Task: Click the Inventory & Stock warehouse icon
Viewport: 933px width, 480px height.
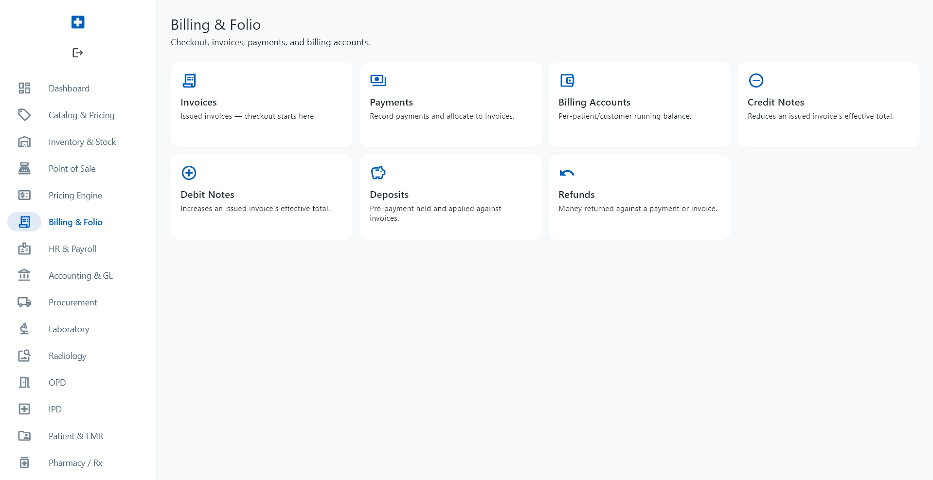Action: tap(24, 142)
